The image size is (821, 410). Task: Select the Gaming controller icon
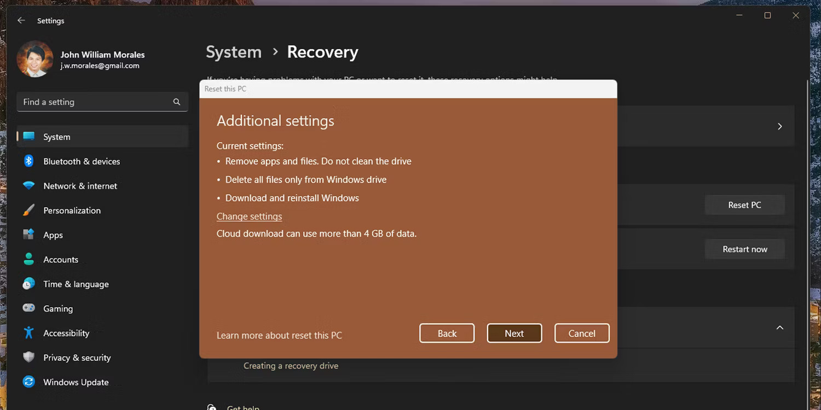click(x=28, y=308)
